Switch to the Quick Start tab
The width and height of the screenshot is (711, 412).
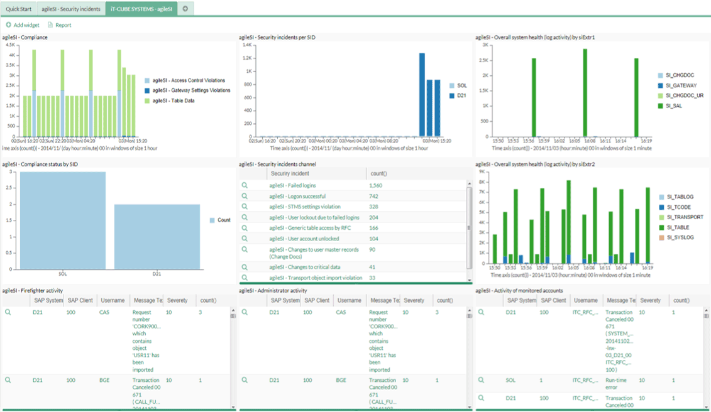(18, 9)
